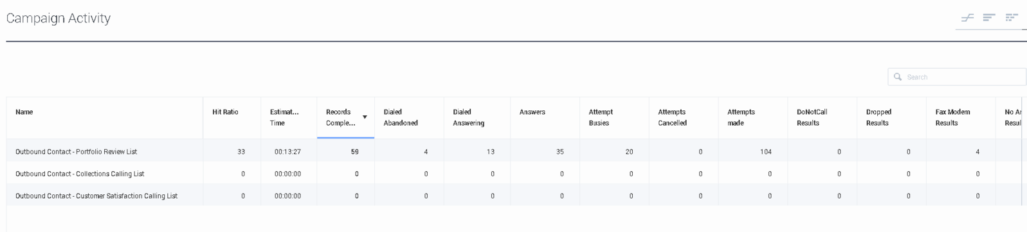1027x232 pixels.
Task: Select the Collections Calling List row
Action: coord(514,174)
